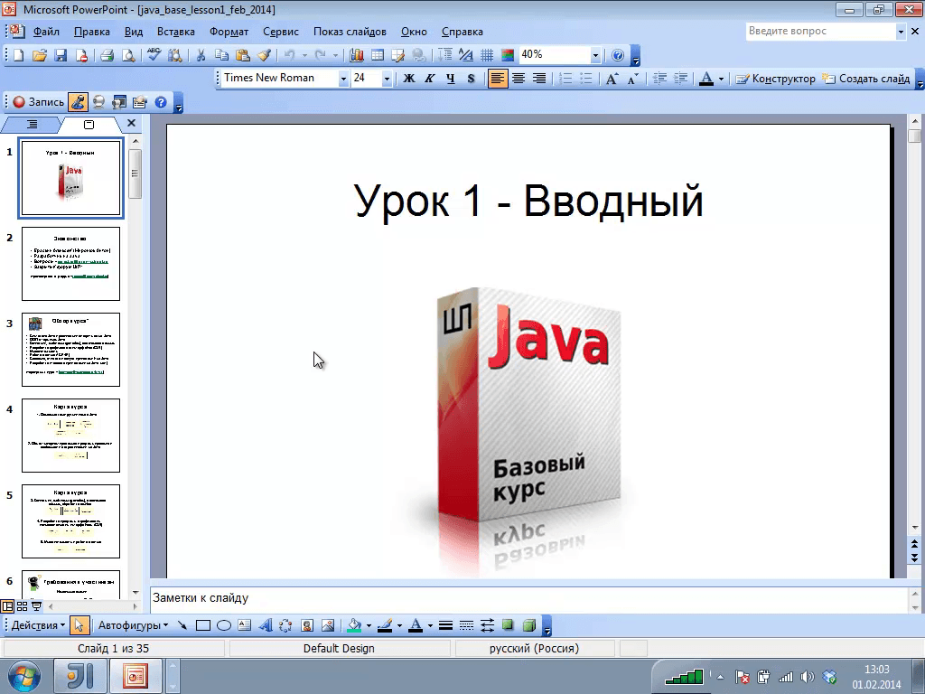The image size is (925, 694).
Task: Switch to slide sorter view
Action: (23, 606)
